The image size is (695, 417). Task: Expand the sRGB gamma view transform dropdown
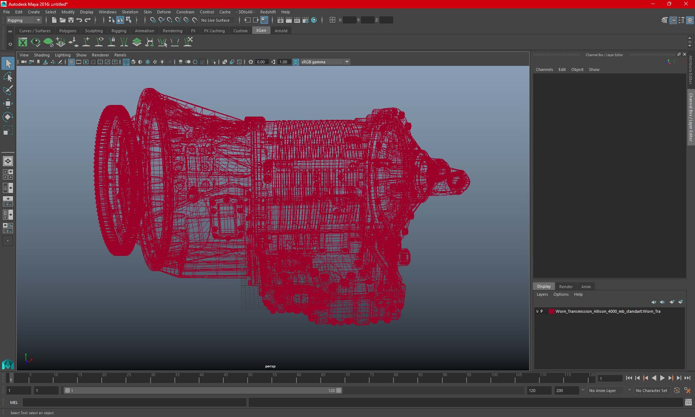347,62
